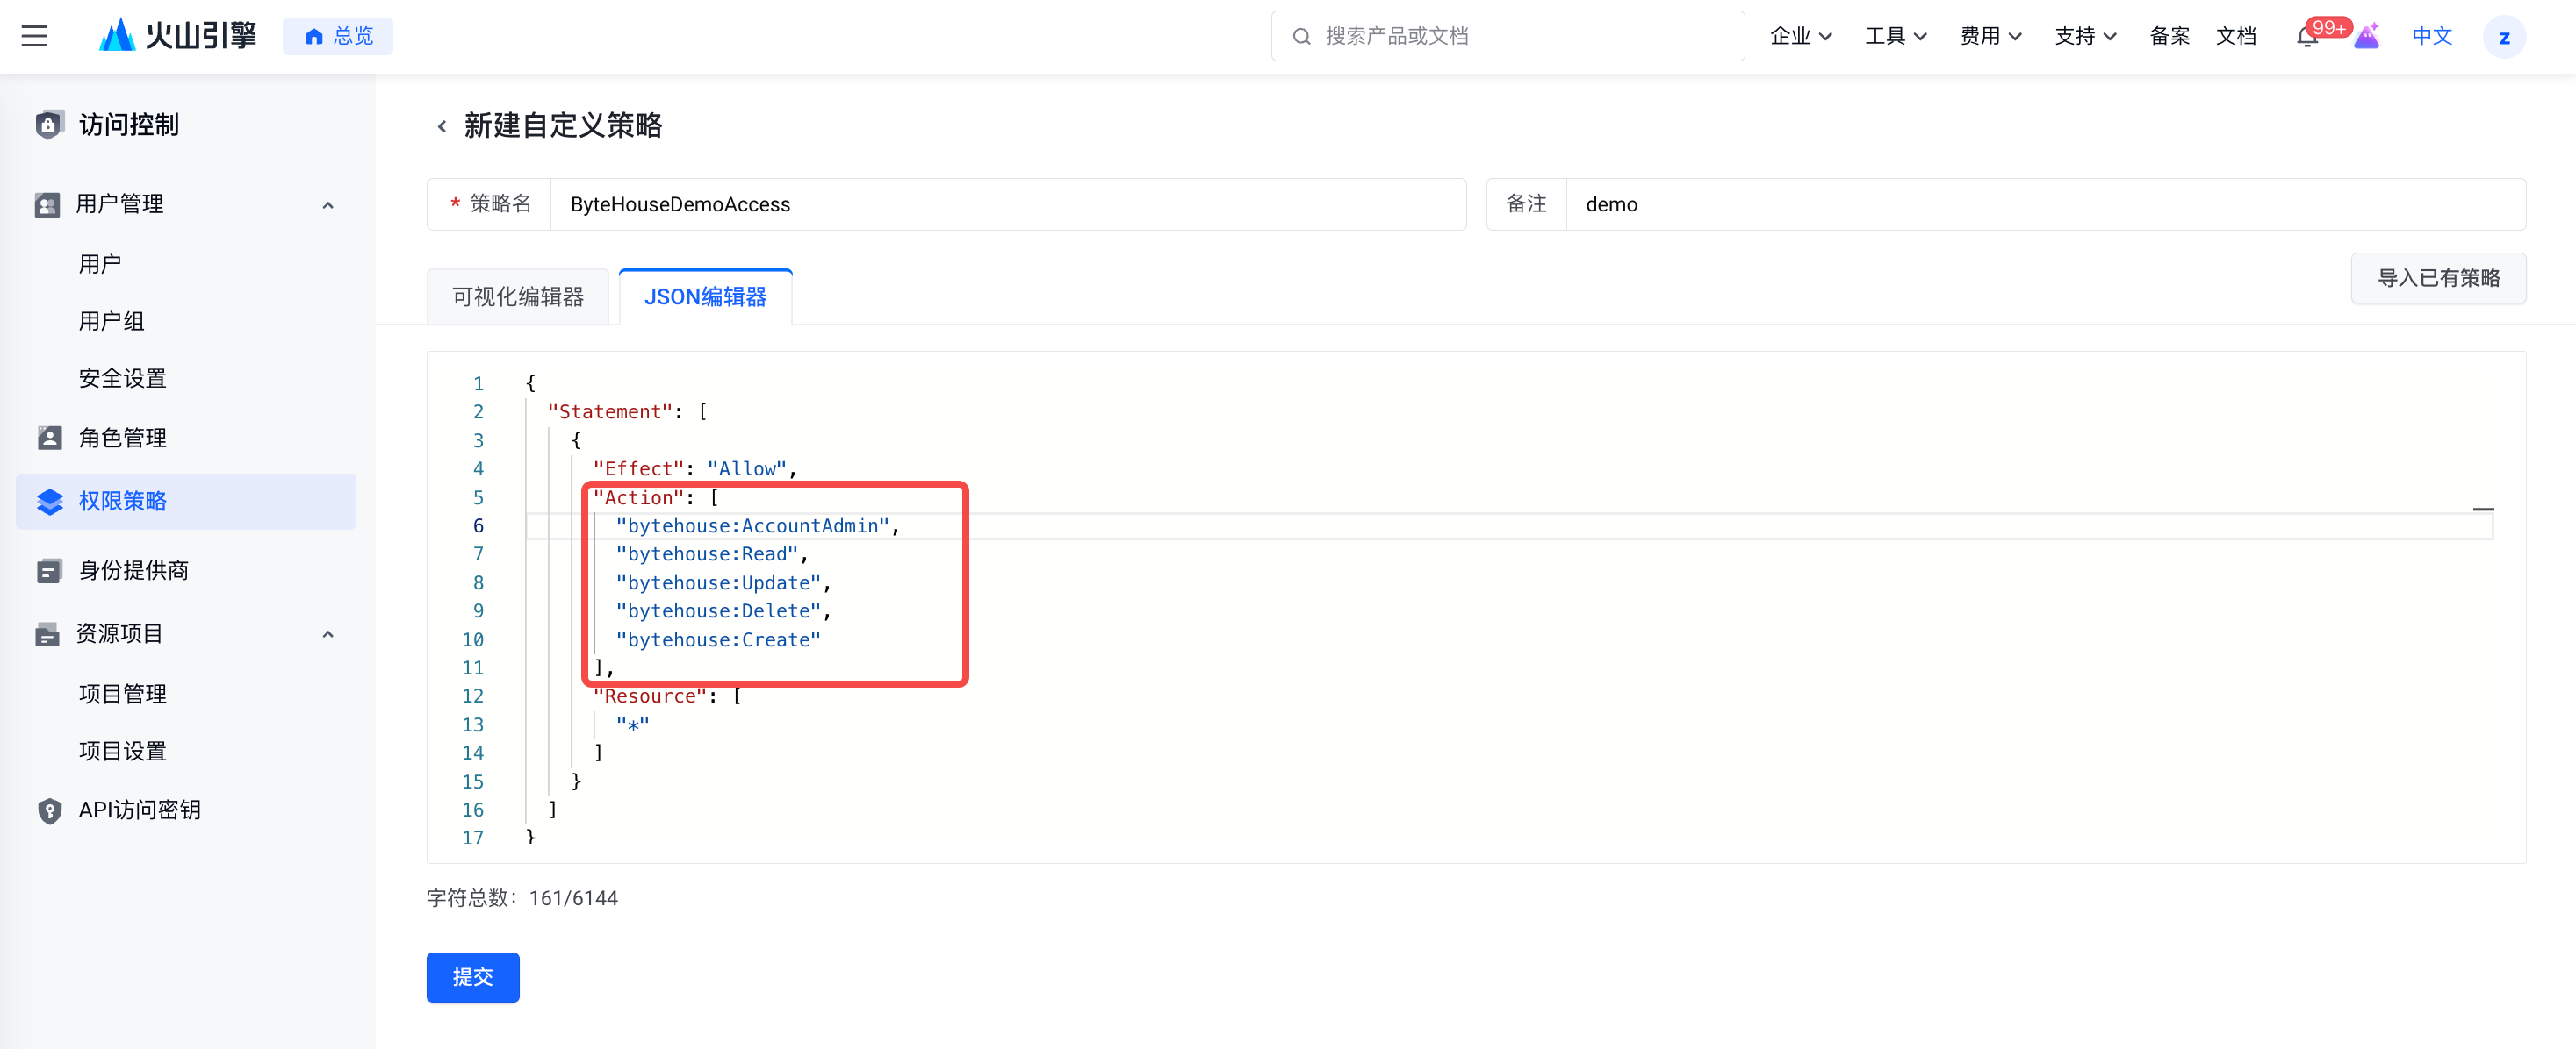Click the 导入已有策略 button

(x=2437, y=278)
